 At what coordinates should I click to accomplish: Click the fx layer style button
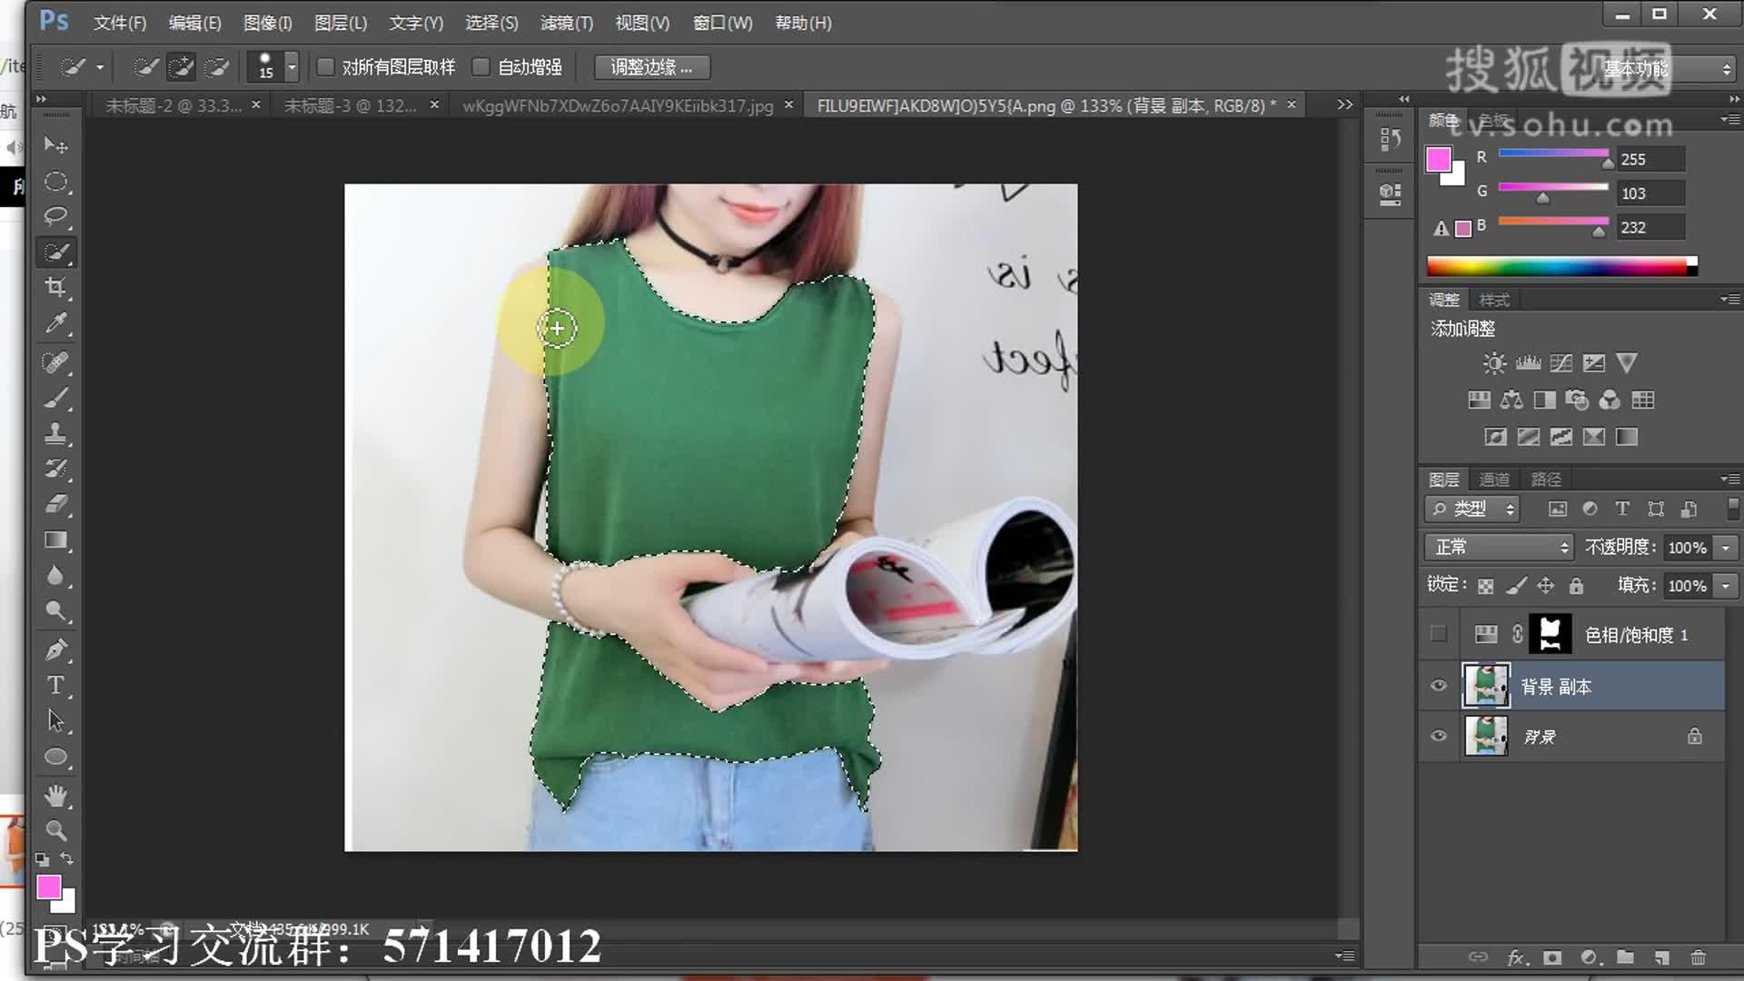(x=1516, y=958)
